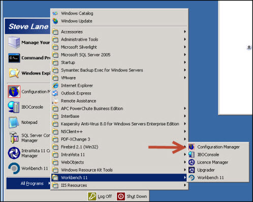Click the Windows Catalog text
The width and height of the screenshot is (253, 202).
click(77, 13)
